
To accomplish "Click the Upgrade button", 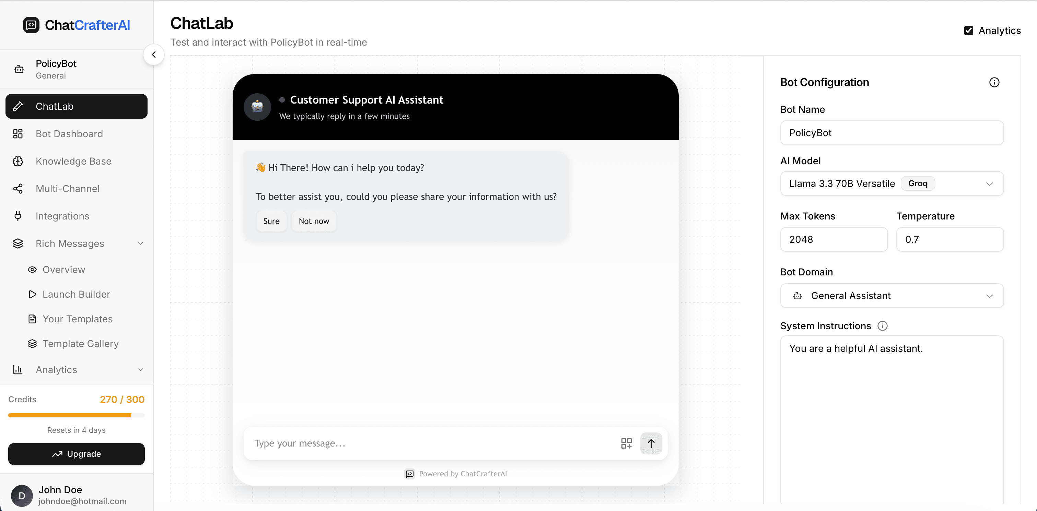I will 76,454.
